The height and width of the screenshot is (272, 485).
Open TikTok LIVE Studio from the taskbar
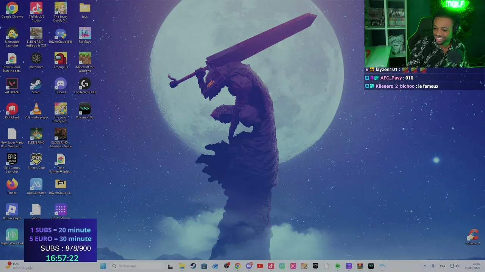[271, 266]
